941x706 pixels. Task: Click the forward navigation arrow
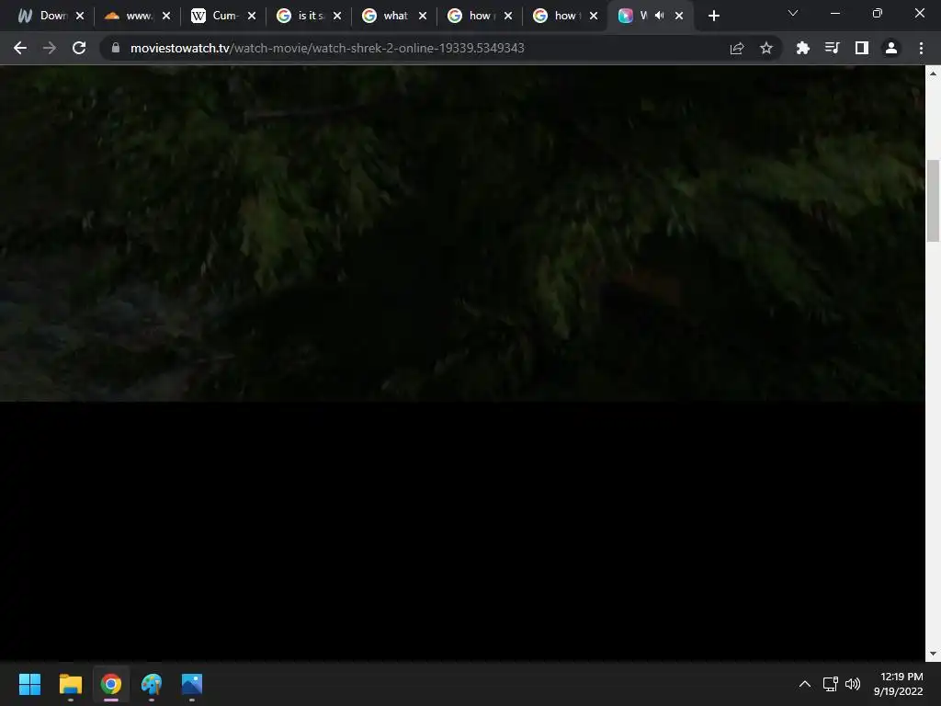coord(50,48)
